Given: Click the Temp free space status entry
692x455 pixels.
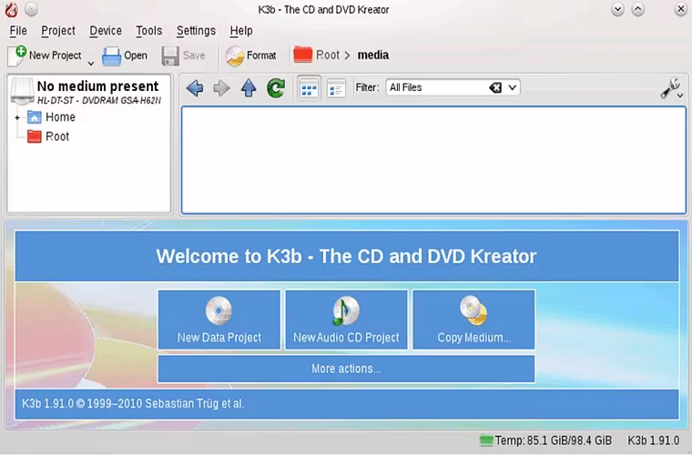Looking at the screenshot, I should click(x=545, y=440).
